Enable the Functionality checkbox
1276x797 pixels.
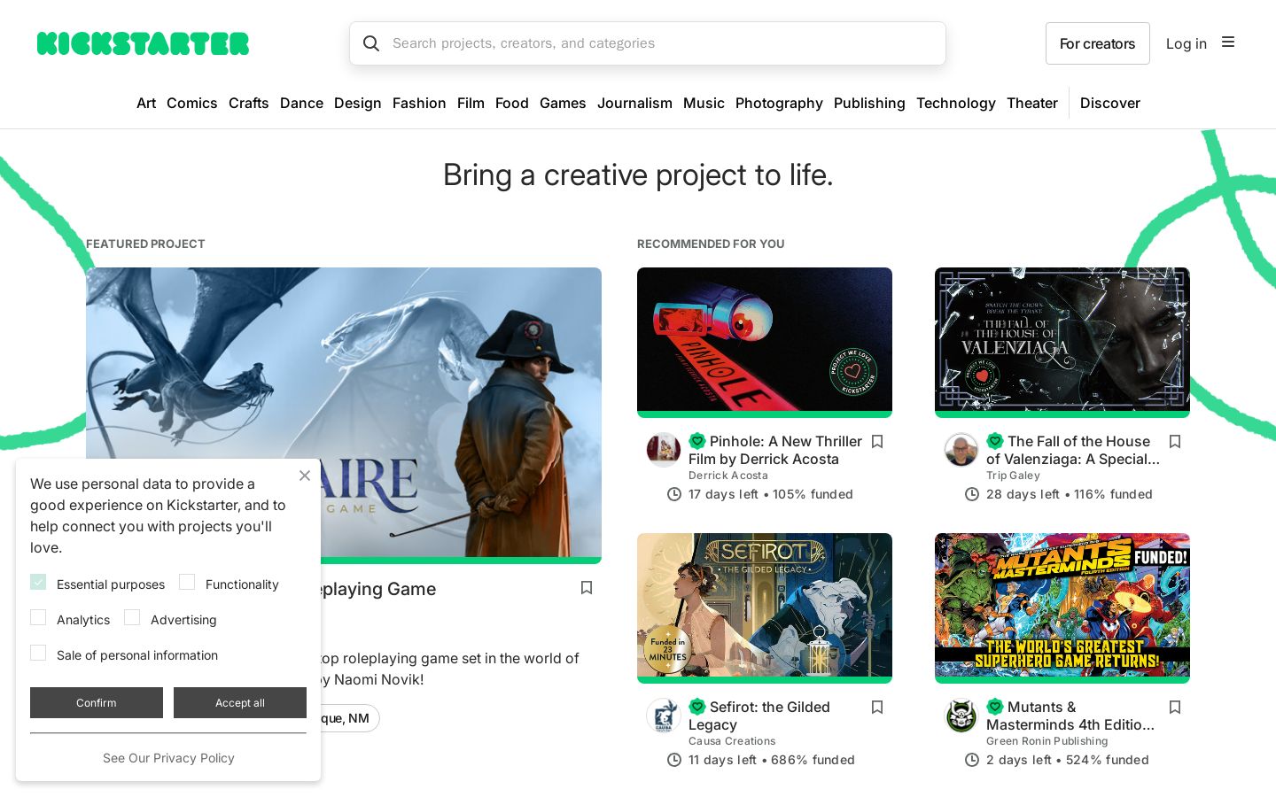[187, 582]
